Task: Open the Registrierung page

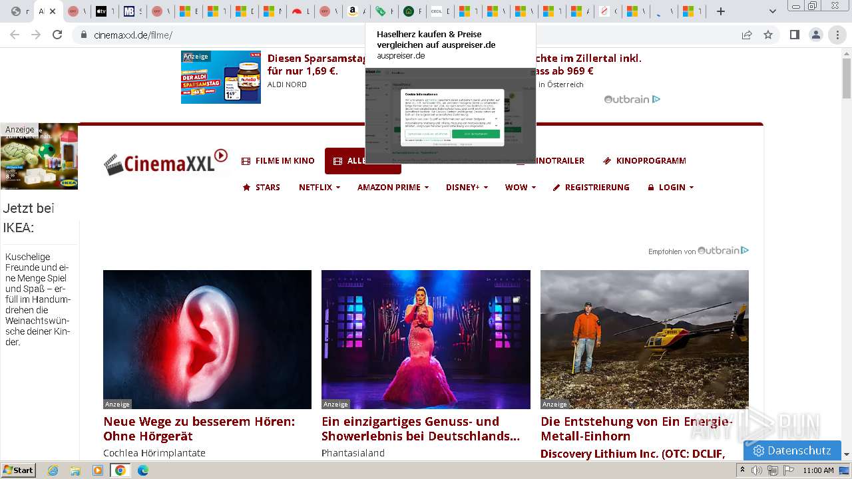Action: (591, 188)
